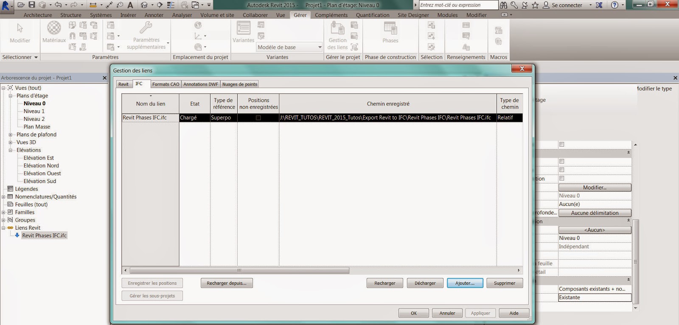This screenshot has height=325, width=679.
Task: Click the Thin Lines icon
Action: (x=171, y=5)
